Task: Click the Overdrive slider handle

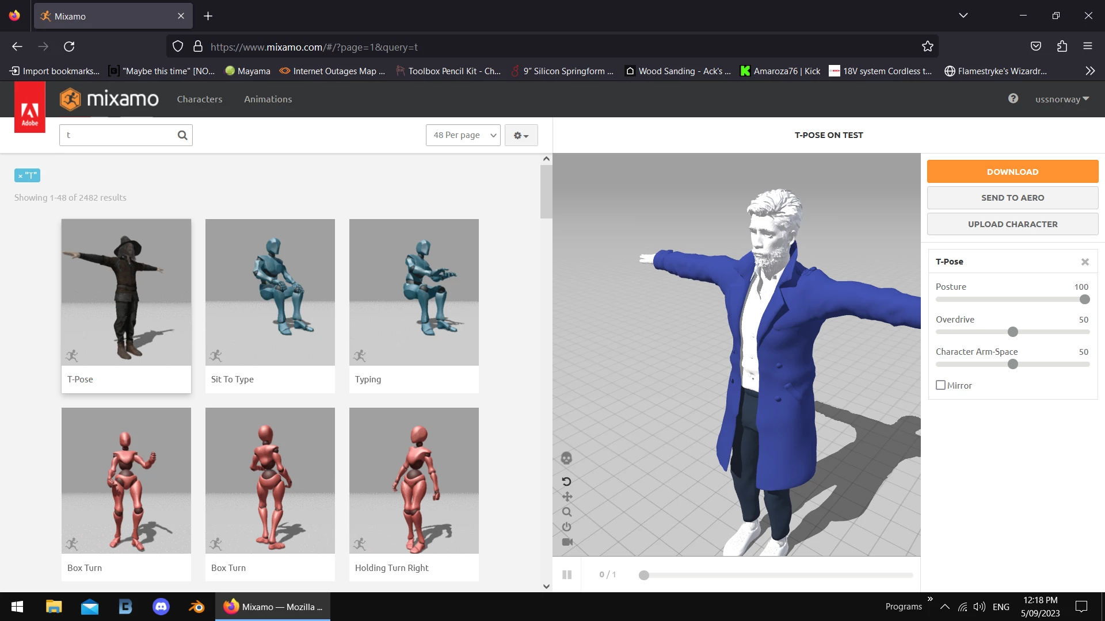Action: pyautogui.click(x=1013, y=332)
